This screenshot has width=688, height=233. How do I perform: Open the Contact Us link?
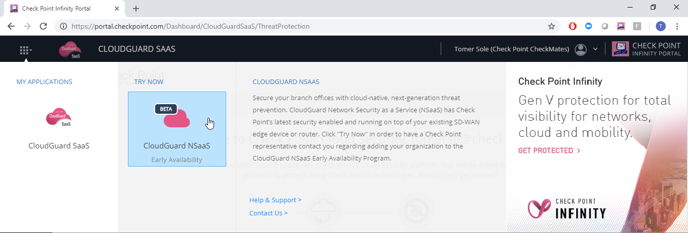(268, 213)
